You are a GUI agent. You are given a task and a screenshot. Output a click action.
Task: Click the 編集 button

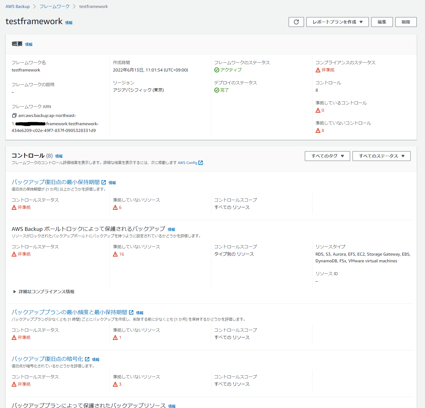coord(382,22)
